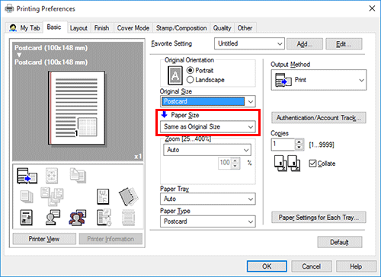381x277 pixels.
Task: Click the authentication user icon with red people
Action: (78, 218)
